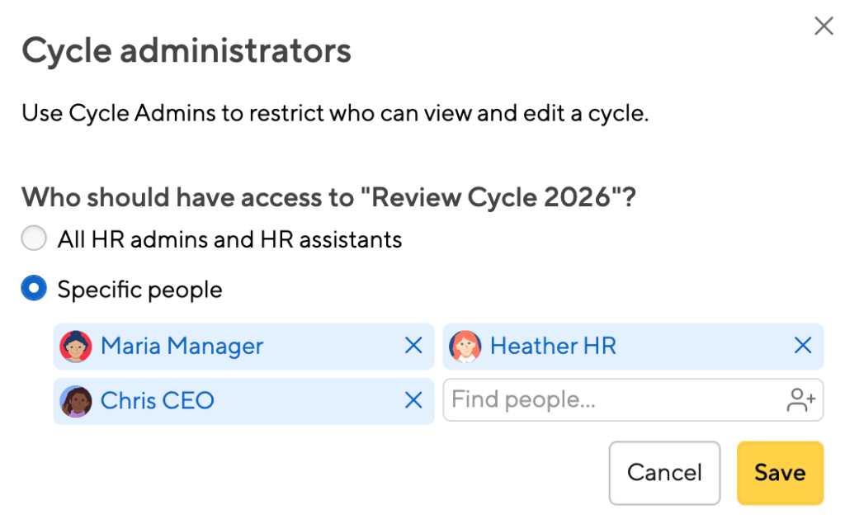Click the "Use Cycle Admins to restrict" description
The width and height of the screenshot is (845, 524).
point(335,112)
